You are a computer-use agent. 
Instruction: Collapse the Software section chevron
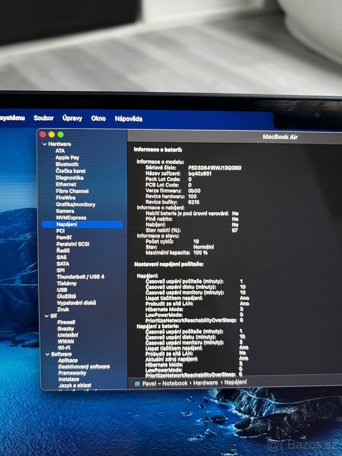[47, 354]
